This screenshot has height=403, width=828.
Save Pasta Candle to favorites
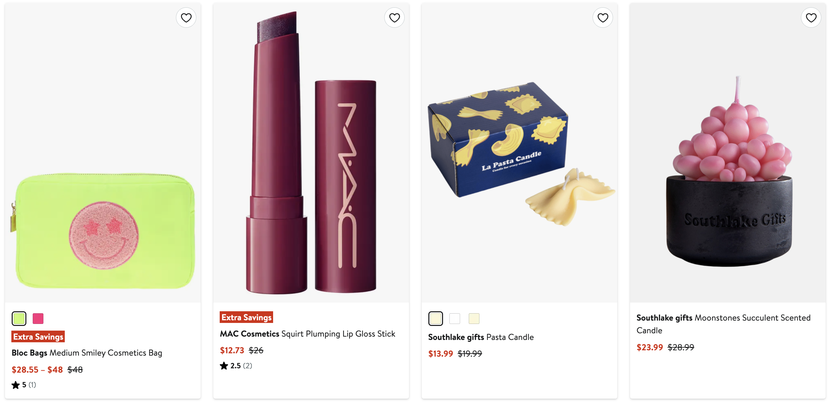coord(603,18)
